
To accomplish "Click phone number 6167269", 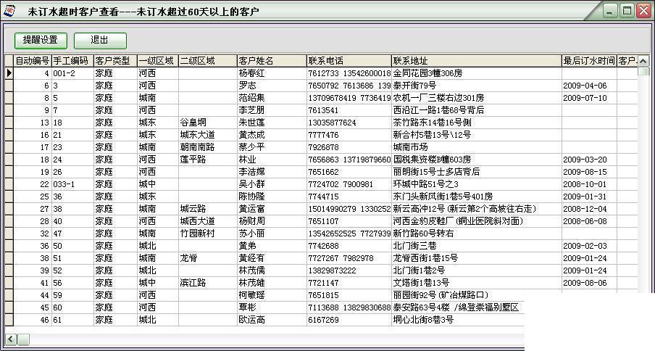I will [x=323, y=320].
